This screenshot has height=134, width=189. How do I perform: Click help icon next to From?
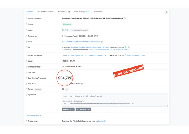click(x=27, y=42)
